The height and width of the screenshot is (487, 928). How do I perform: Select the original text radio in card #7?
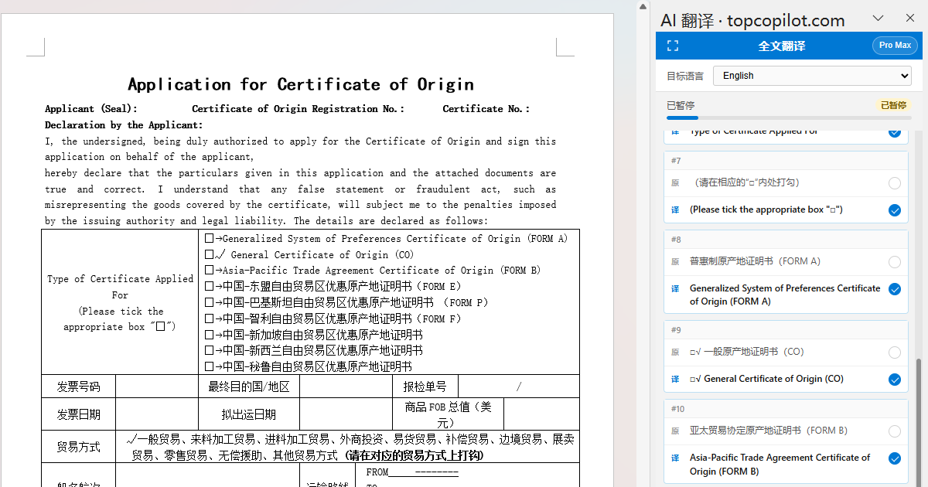coord(895,183)
